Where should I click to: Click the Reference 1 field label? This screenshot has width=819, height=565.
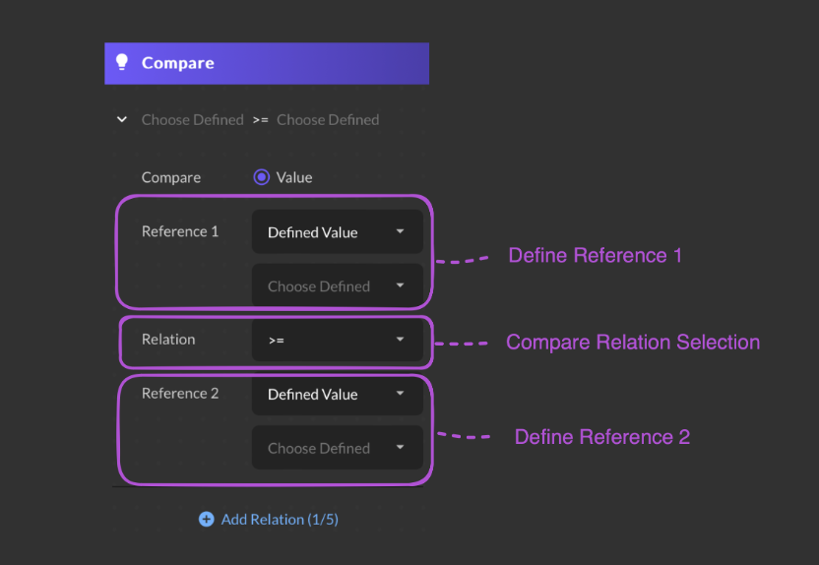tap(180, 231)
